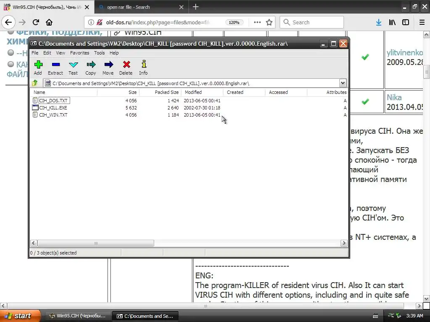Viewport: 430px width, 322px height.
Task: Open the Firefox library icon
Action: (x=392, y=22)
